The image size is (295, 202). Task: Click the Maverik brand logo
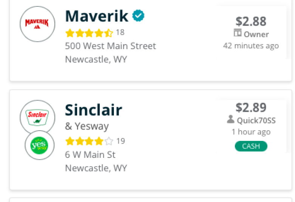[x=37, y=24]
